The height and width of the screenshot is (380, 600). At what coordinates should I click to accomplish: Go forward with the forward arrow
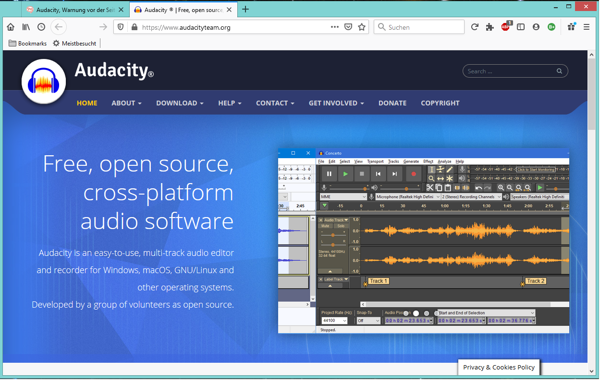(103, 27)
